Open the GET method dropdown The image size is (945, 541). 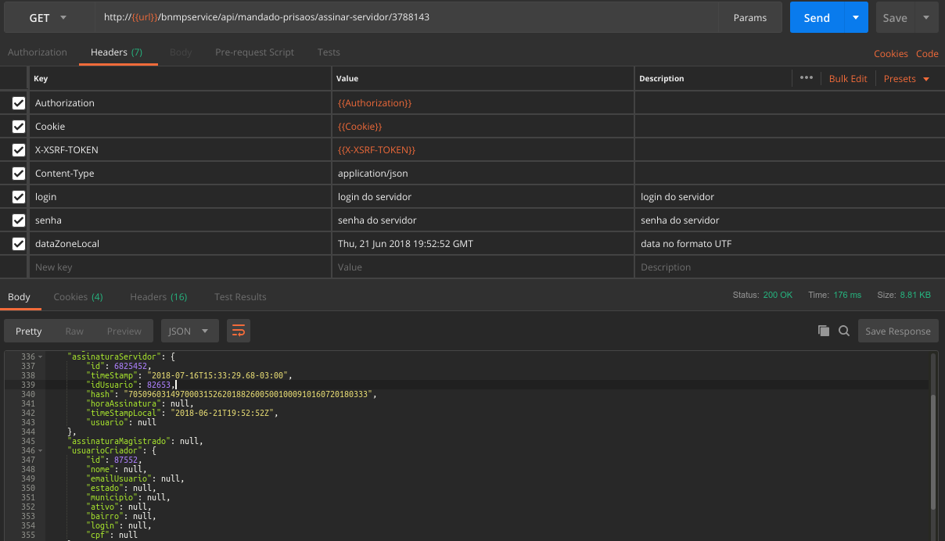click(49, 17)
